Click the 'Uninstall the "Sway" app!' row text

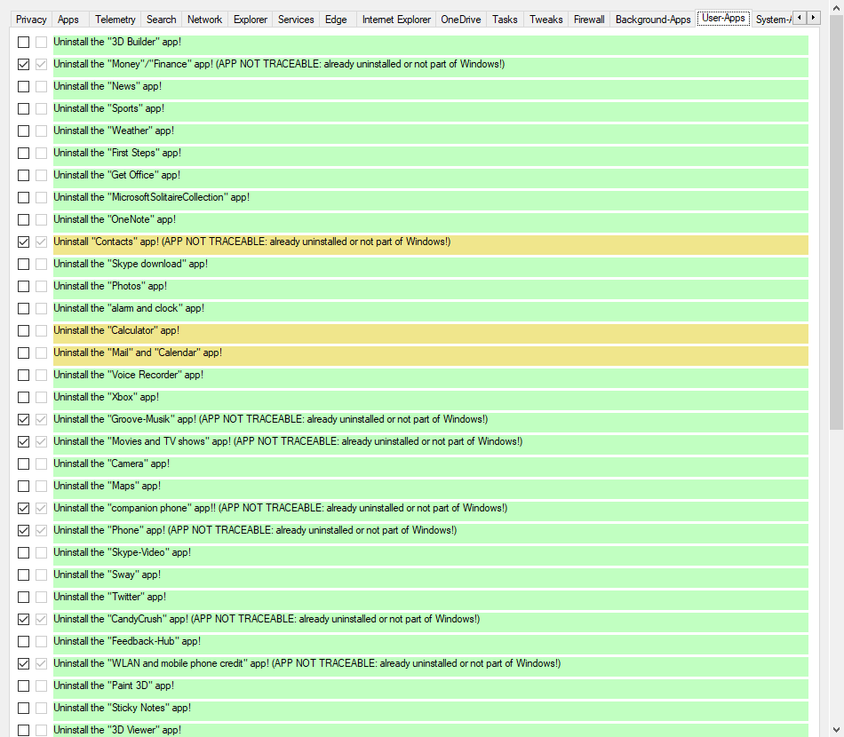pyautogui.click(x=107, y=575)
